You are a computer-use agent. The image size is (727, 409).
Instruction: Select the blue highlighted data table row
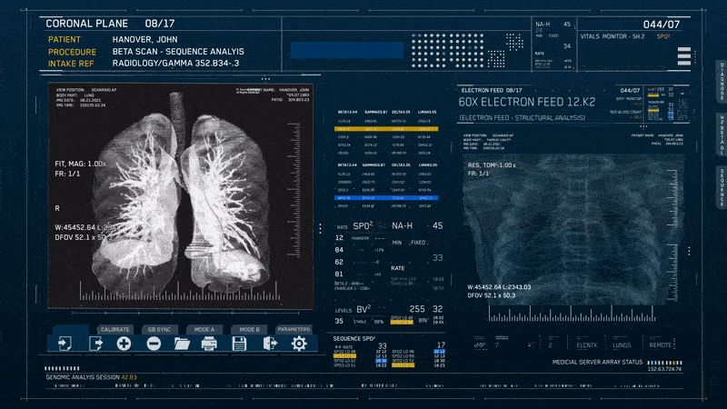[x=387, y=197]
